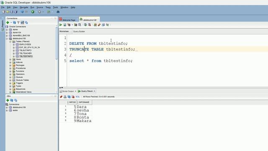The height and width of the screenshot is (151, 268).
Task: Close the Query Result tab
Action: pyautogui.click(x=94, y=91)
